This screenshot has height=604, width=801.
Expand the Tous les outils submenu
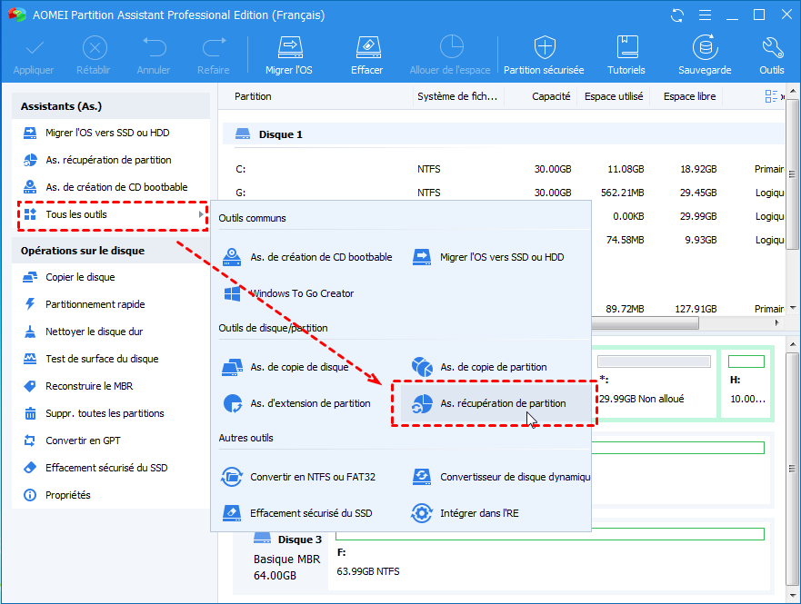pyautogui.click(x=113, y=214)
